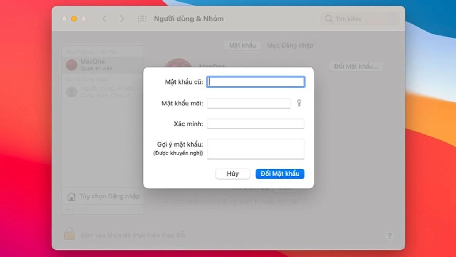
Task: Click the lock icon to allow changes
Action: coord(71,235)
